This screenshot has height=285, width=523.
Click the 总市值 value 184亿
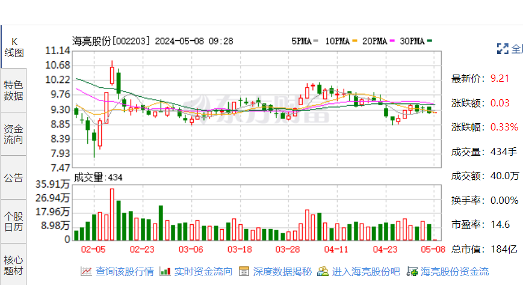click(x=504, y=249)
